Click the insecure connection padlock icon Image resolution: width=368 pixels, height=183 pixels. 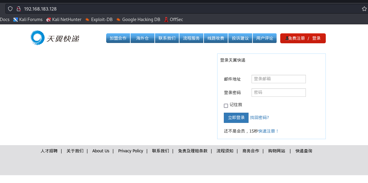click(x=18, y=9)
